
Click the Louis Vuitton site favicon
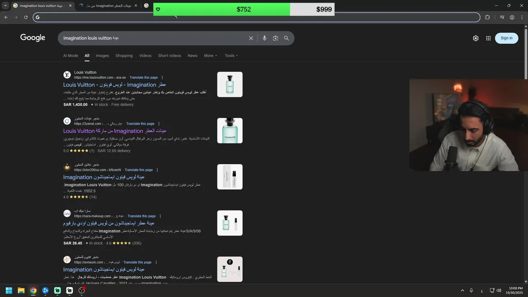(67, 75)
